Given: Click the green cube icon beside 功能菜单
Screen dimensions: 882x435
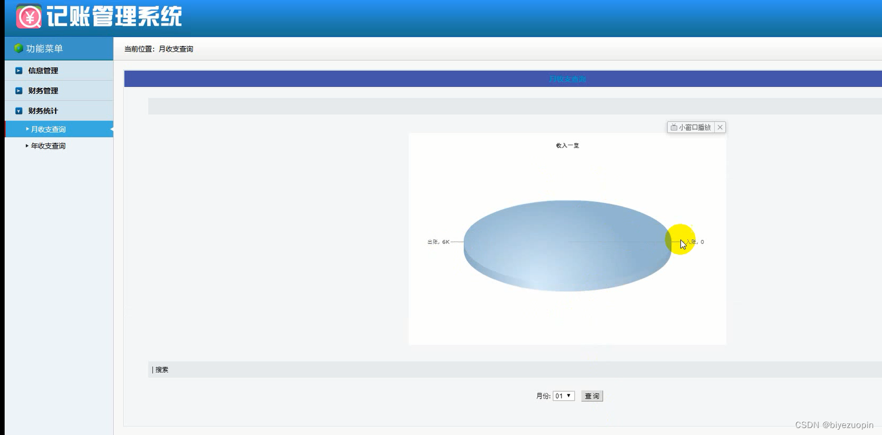Looking at the screenshot, I should click(x=19, y=49).
